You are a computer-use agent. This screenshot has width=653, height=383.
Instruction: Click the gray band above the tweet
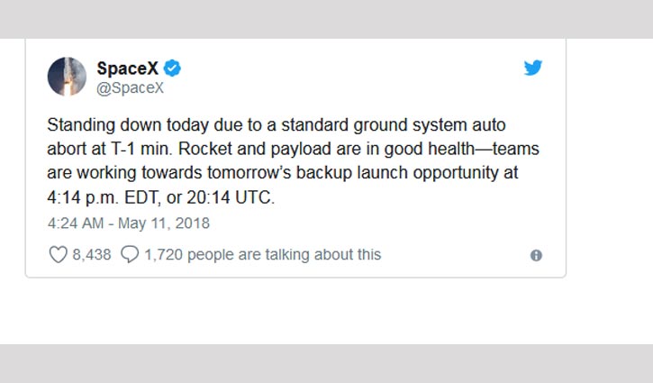(326, 19)
